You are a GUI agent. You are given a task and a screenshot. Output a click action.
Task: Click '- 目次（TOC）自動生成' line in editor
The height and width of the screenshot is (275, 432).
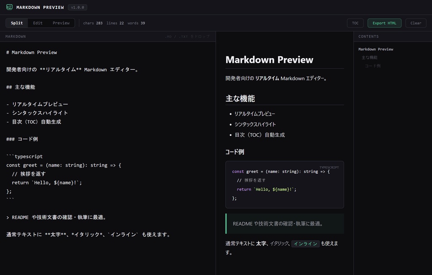click(34, 122)
